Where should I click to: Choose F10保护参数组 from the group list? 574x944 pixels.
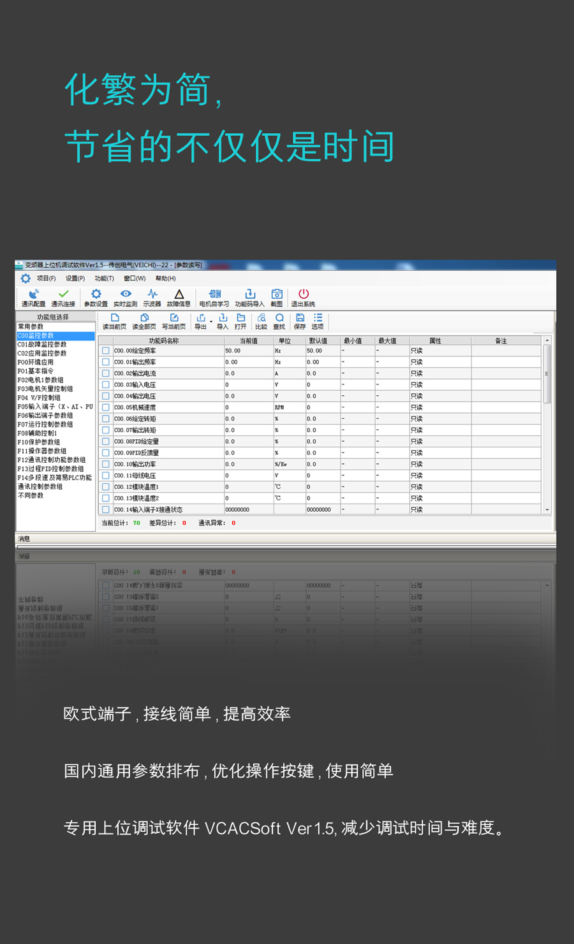tap(39, 442)
